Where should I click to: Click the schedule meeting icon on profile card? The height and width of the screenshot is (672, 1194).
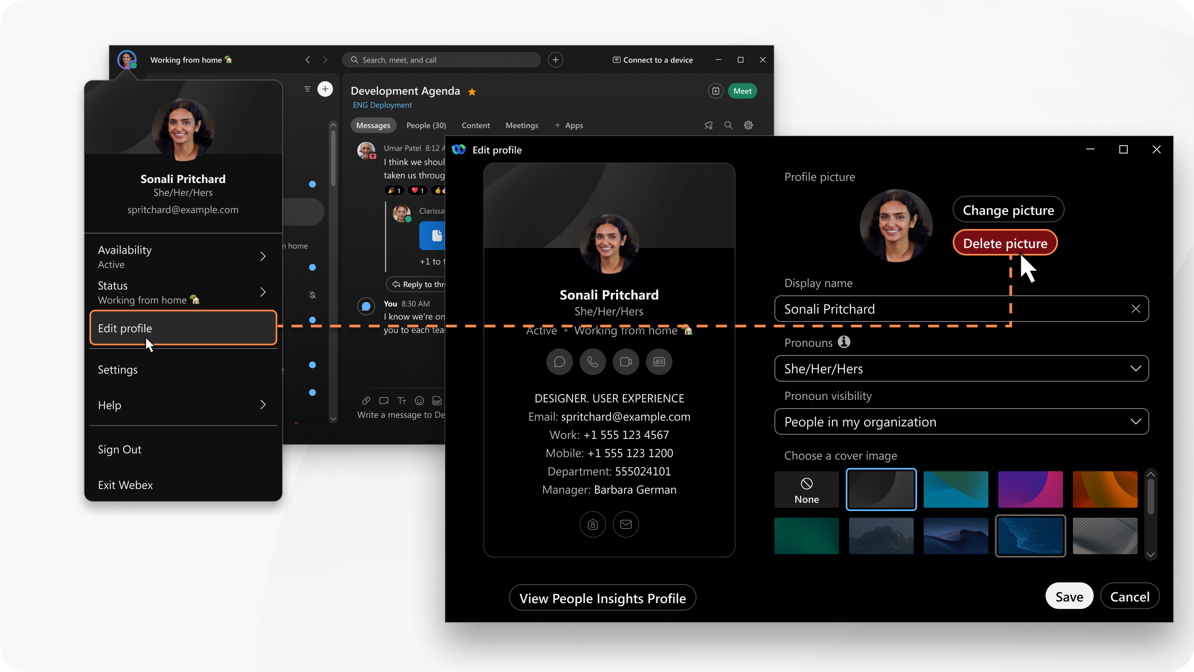point(659,361)
